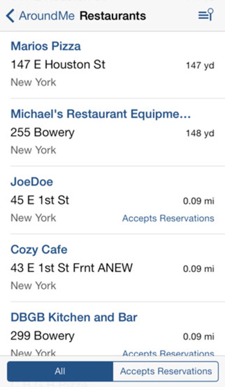Tap JoeDoe's Accepts Reservations link

tap(168, 218)
